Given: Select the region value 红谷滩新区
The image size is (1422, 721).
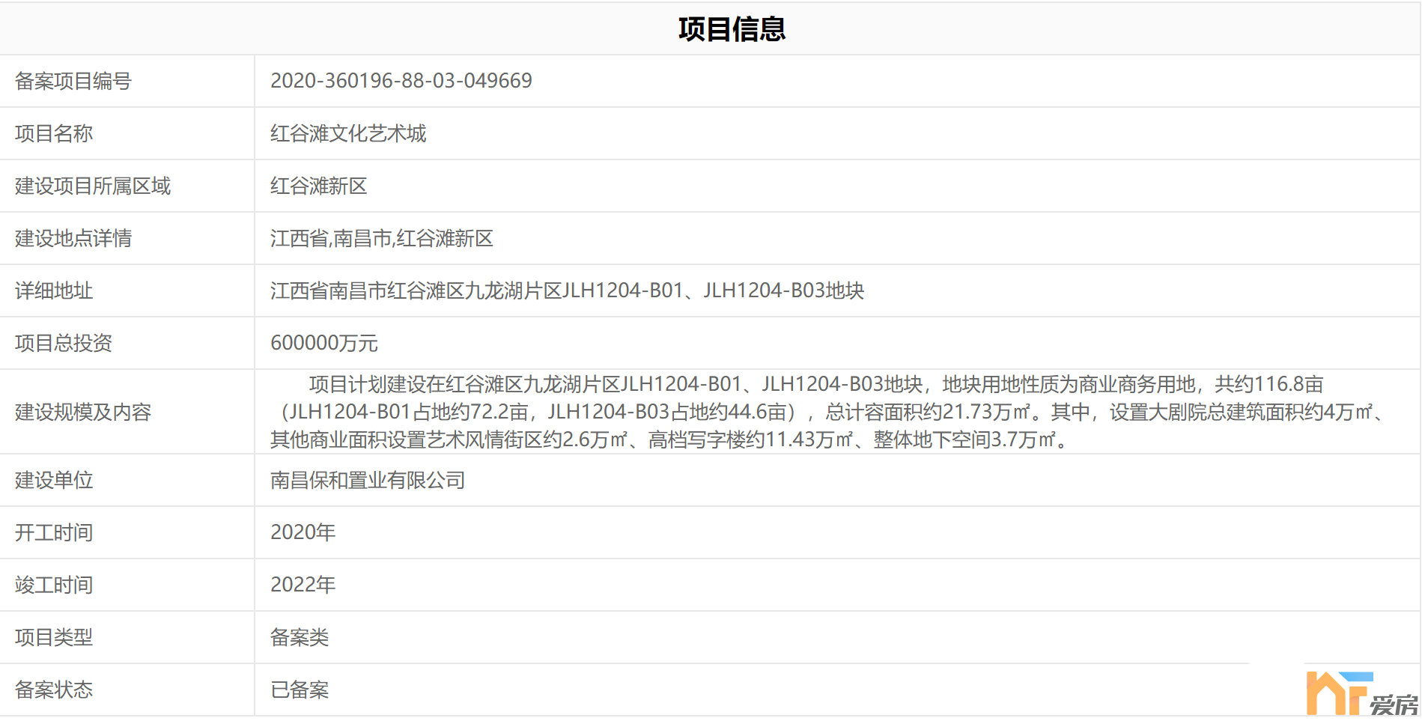Looking at the screenshot, I should [319, 186].
